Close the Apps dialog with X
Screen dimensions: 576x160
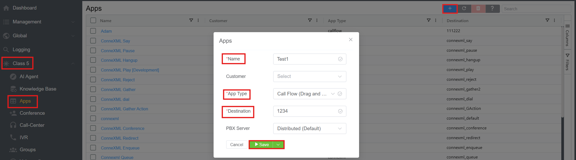click(351, 40)
